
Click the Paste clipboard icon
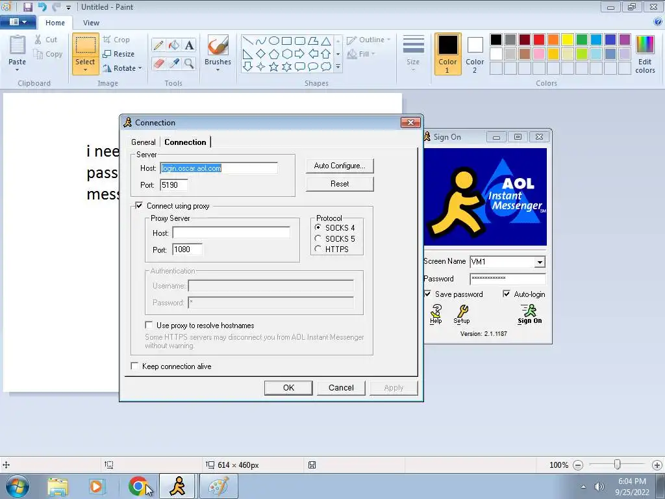tap(18, 45)
